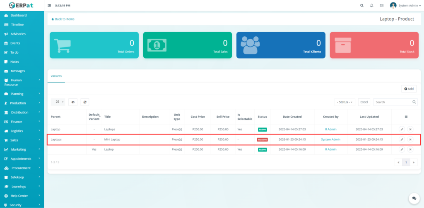The width and height of the screenshot is (424, 208).
Task: Open the mail envelope icon in header
Action: click(381, 5)
